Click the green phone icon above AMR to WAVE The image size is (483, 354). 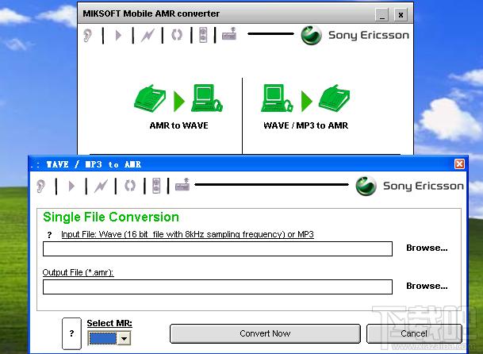pyautogui.click(x=150, y=98)
